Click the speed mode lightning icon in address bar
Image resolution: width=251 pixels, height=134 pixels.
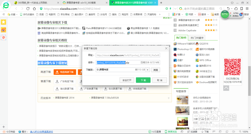pos(170,9)
